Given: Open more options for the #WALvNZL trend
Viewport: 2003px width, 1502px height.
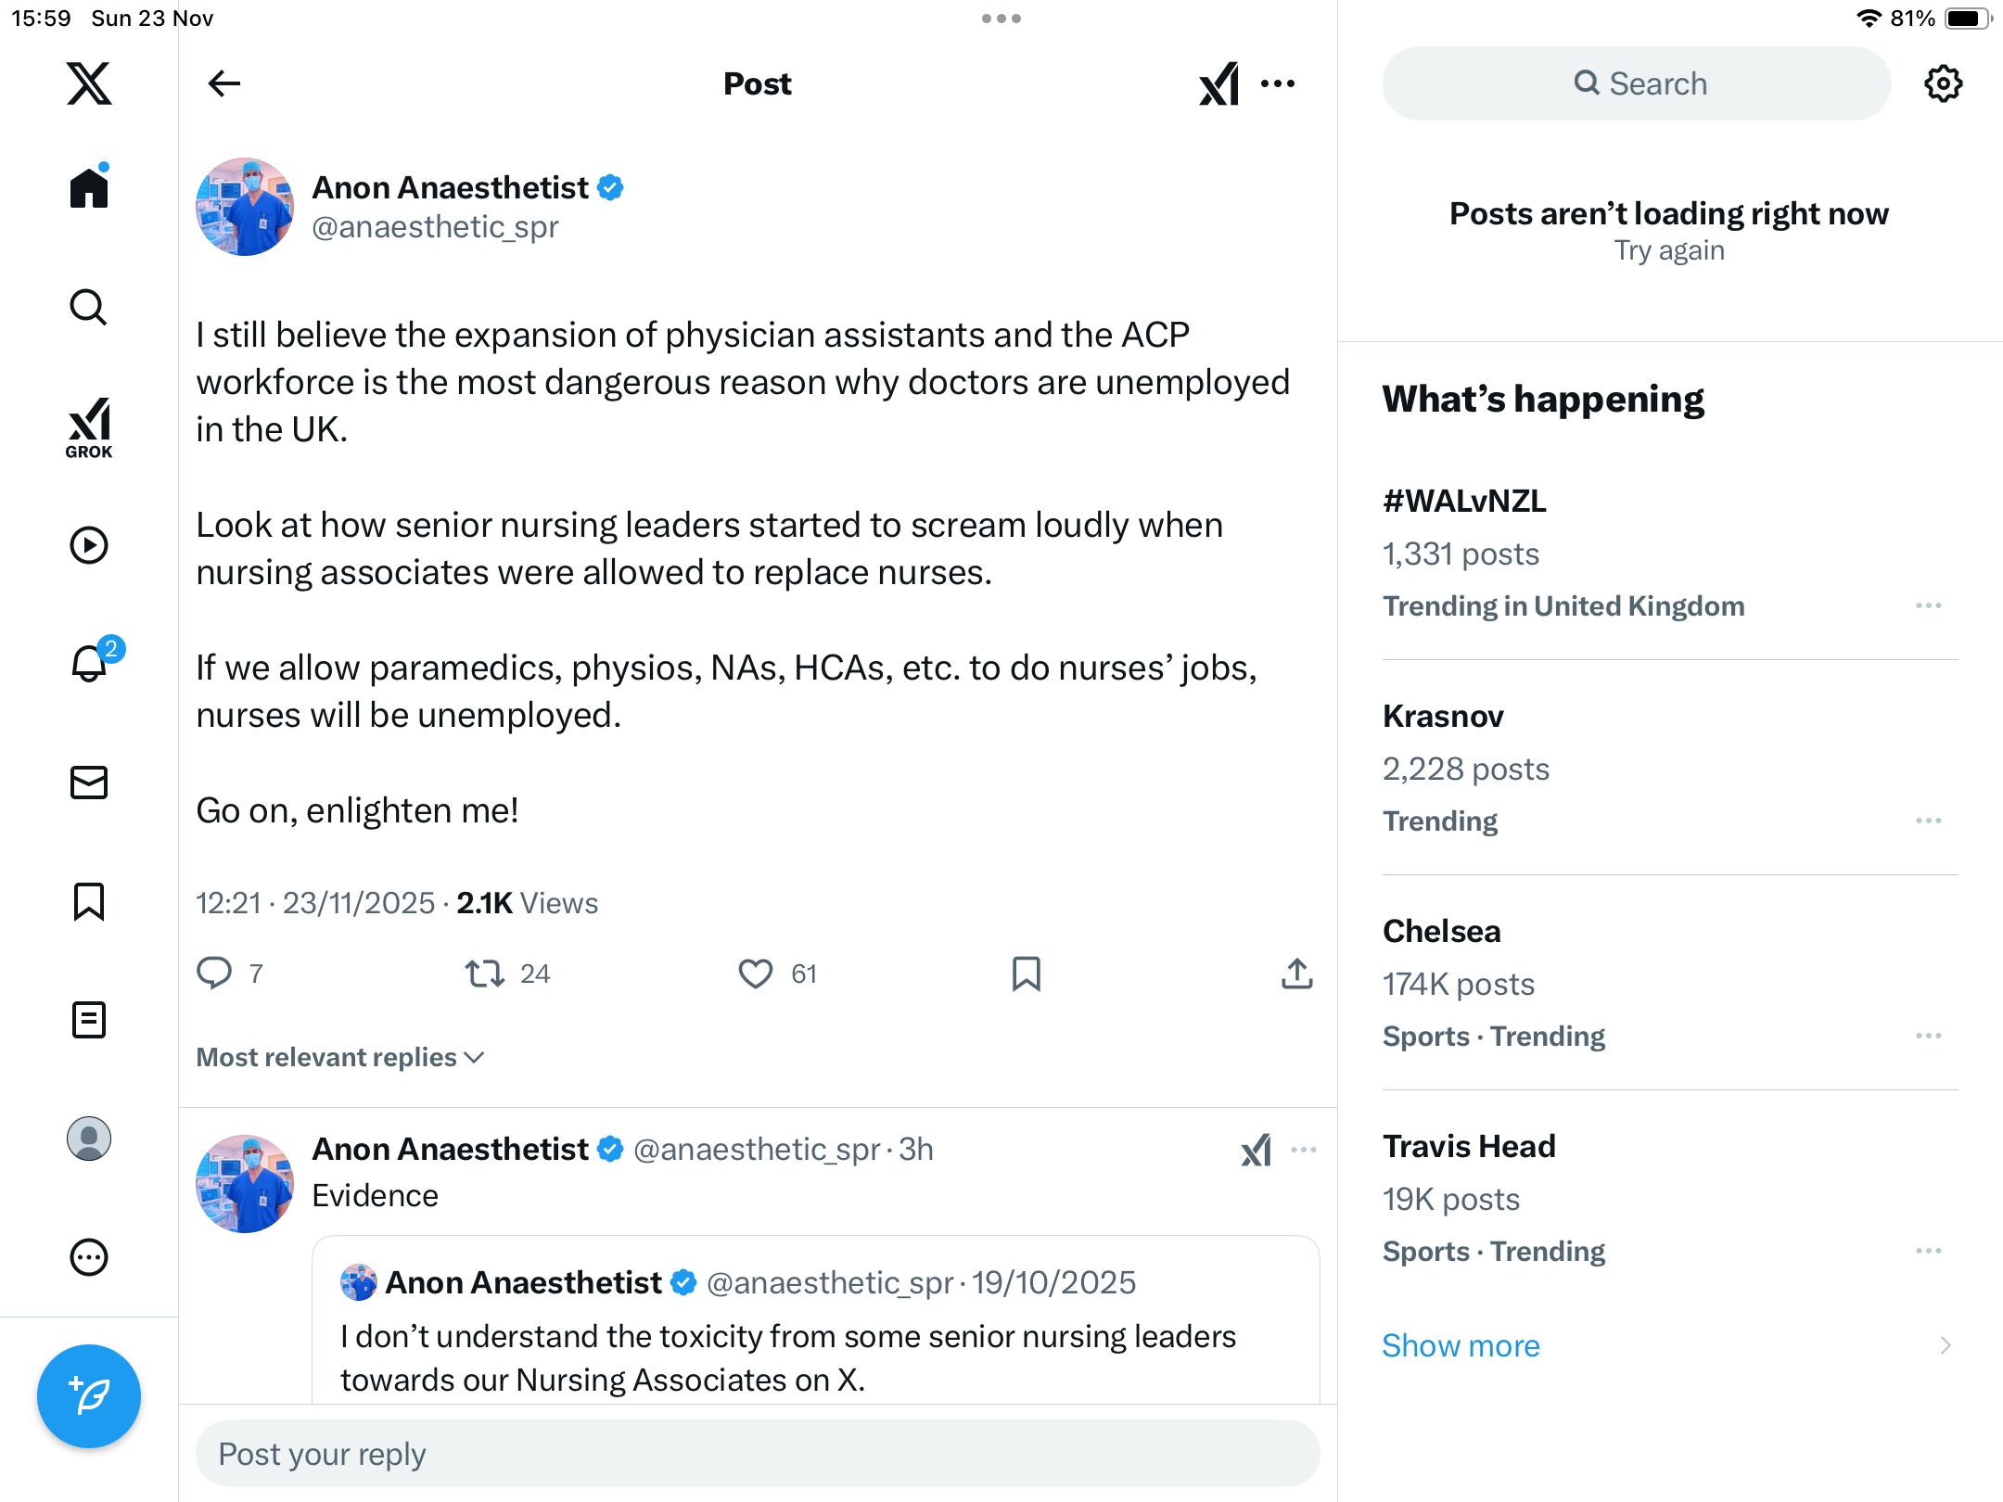Looking at the screenshot, I should click(1928, 605).
